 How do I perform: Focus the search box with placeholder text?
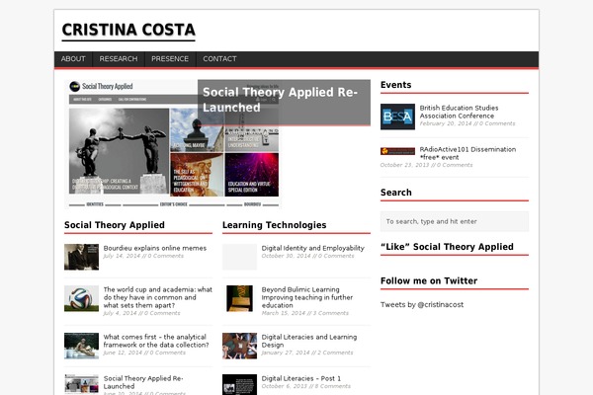click(455, 221)
